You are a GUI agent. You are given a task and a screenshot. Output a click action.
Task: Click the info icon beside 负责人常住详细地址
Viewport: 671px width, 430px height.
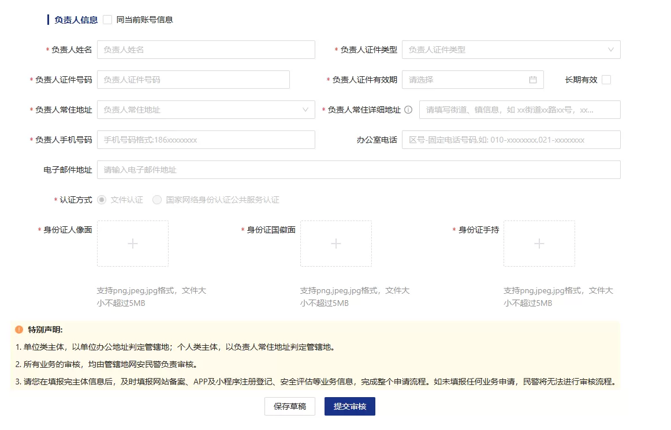click(x=409, y=109)
